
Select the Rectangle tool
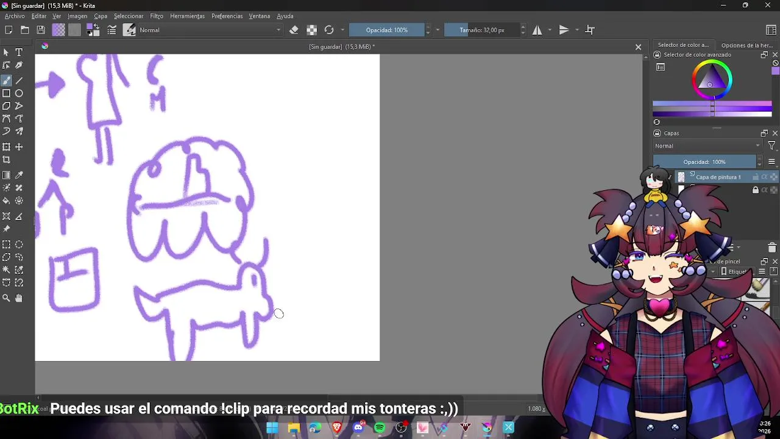(6, 93)
